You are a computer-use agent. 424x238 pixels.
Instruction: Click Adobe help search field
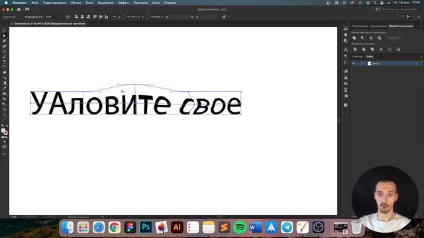[x=401, y=9]
